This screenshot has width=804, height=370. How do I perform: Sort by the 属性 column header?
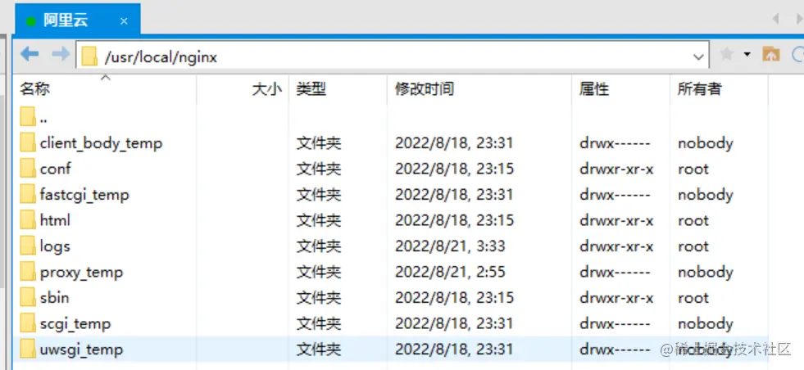[x=594, y=89]
